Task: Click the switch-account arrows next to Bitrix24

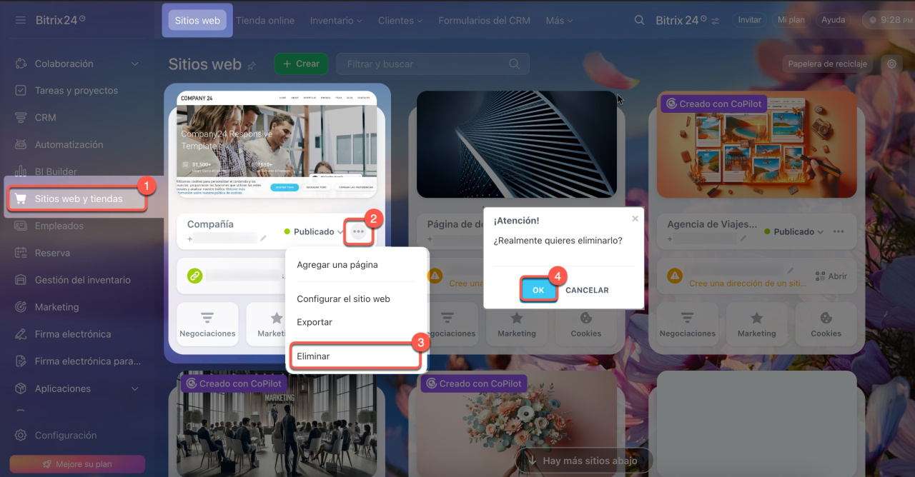Action: (x=716, y=21)
